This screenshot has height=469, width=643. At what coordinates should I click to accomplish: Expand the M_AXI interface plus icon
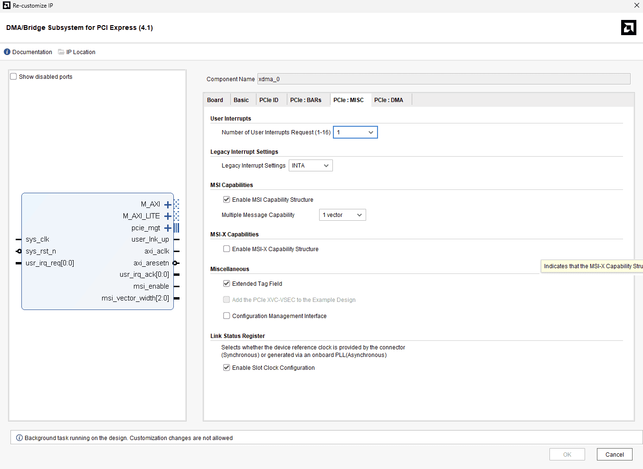[x=168, y=205]
